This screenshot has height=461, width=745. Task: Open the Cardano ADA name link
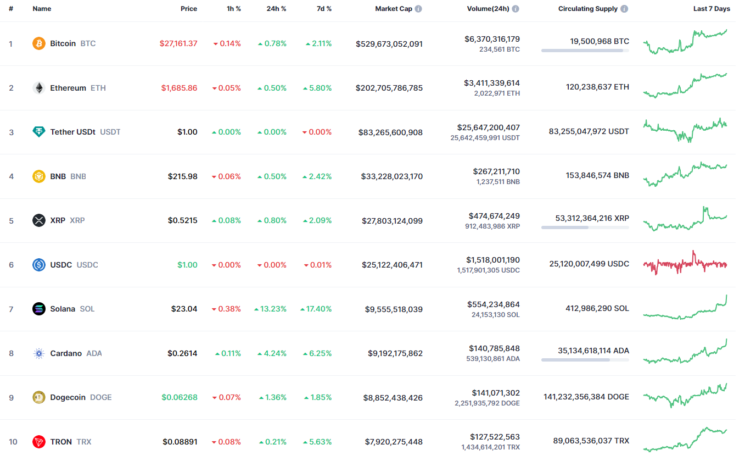pyautogui.click(x=66, y=353)
